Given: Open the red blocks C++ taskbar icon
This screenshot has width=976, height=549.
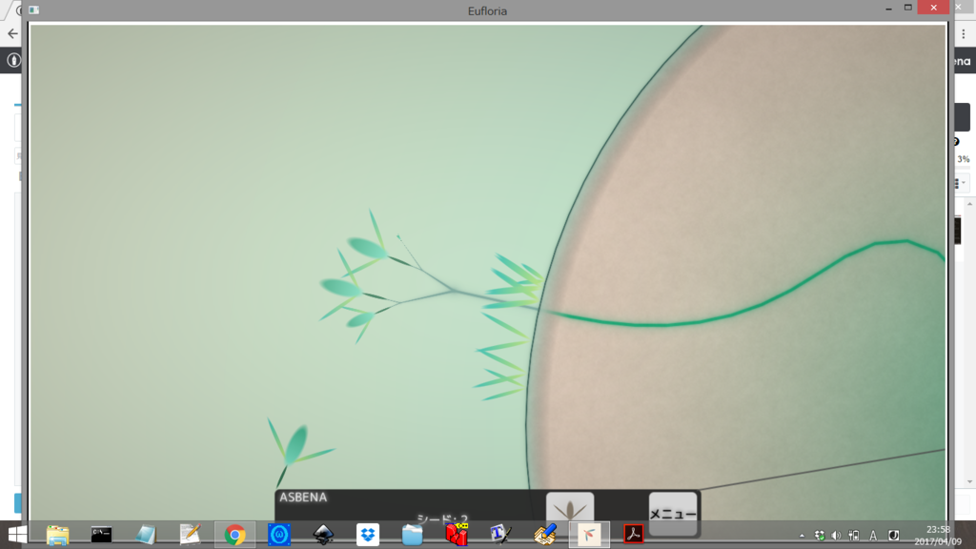Looking at the screenshot, I should [457, 535].
